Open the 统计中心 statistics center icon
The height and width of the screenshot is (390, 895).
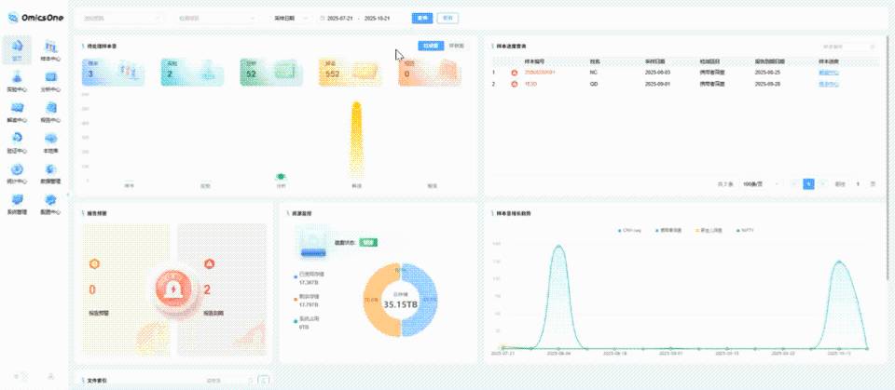pos(17,172)
